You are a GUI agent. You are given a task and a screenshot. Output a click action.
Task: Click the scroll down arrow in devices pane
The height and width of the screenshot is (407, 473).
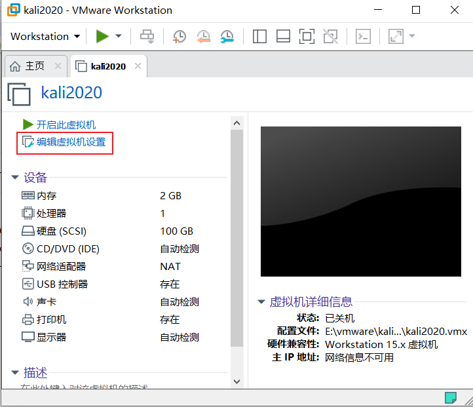[x=236, y=381]
